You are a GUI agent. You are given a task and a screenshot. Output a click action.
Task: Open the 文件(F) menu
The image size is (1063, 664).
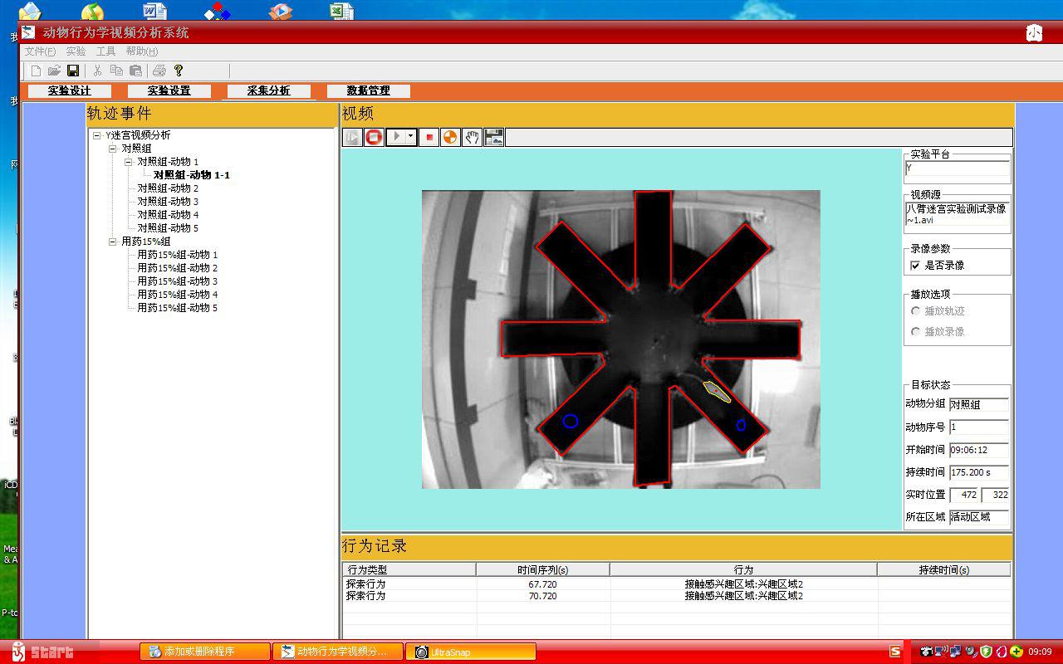[x=40, y=51]
